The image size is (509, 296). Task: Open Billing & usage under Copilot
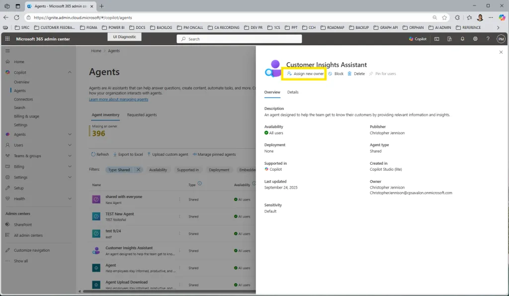tap(26, 116)
